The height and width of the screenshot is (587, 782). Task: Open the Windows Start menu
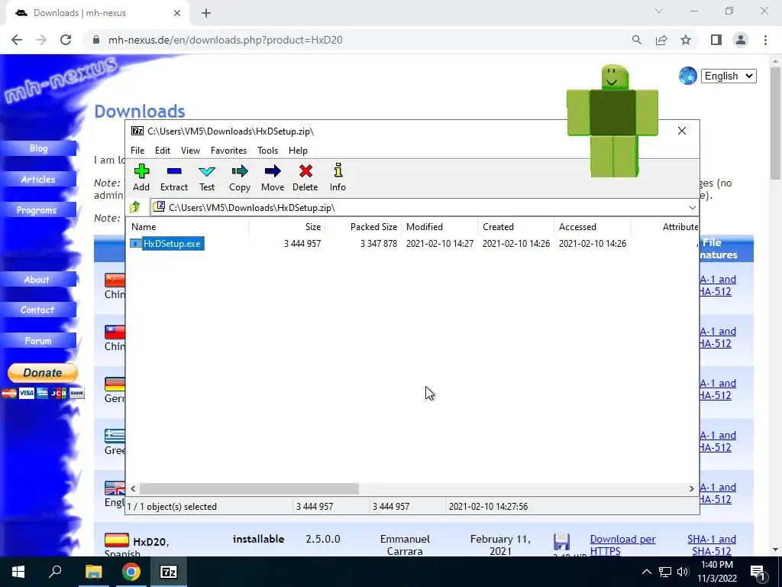18,572
